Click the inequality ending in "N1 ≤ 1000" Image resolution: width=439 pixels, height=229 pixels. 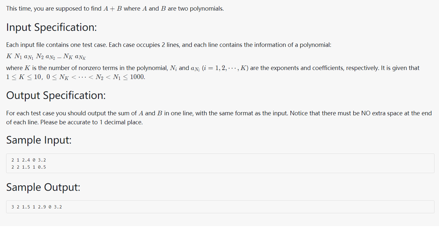coord(96,77)
